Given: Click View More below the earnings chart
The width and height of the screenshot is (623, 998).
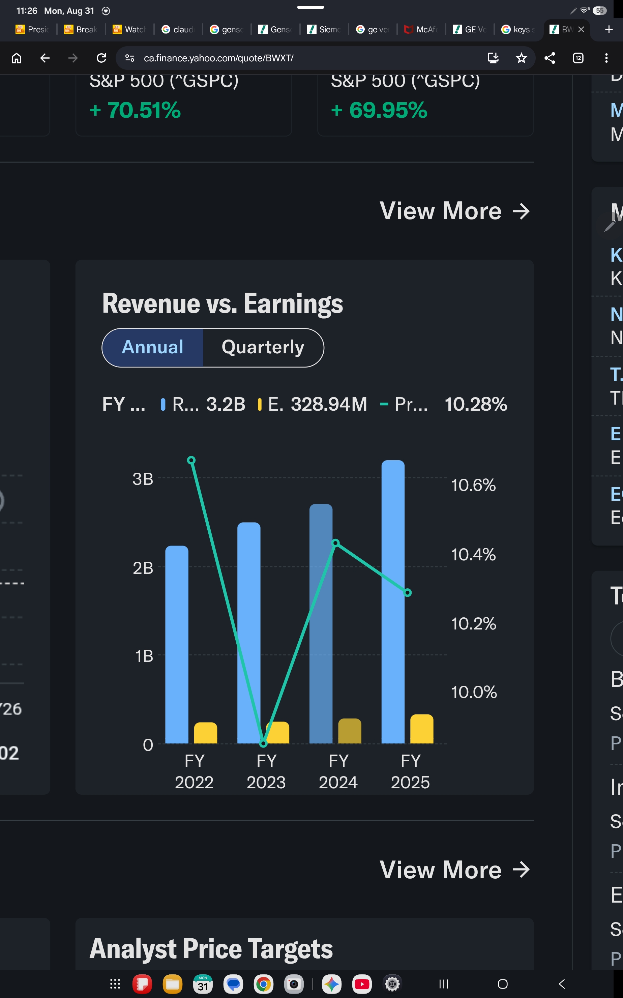Looking at the screenshot, I should [x=454, y=870].
